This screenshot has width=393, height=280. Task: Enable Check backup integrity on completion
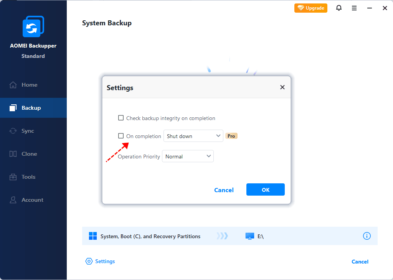coord(121,118)
